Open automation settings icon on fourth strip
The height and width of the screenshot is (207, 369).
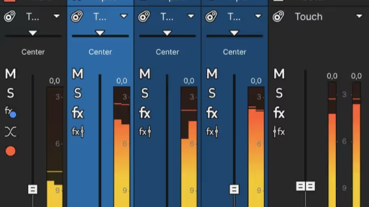pos(211,16)
